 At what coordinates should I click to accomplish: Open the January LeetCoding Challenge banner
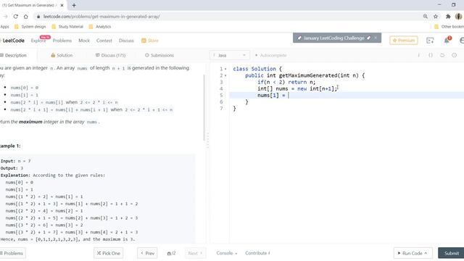coord(334,38)
